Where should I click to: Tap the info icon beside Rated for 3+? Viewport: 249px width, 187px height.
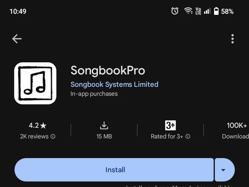pyautogui.click(x=188, y=136)
